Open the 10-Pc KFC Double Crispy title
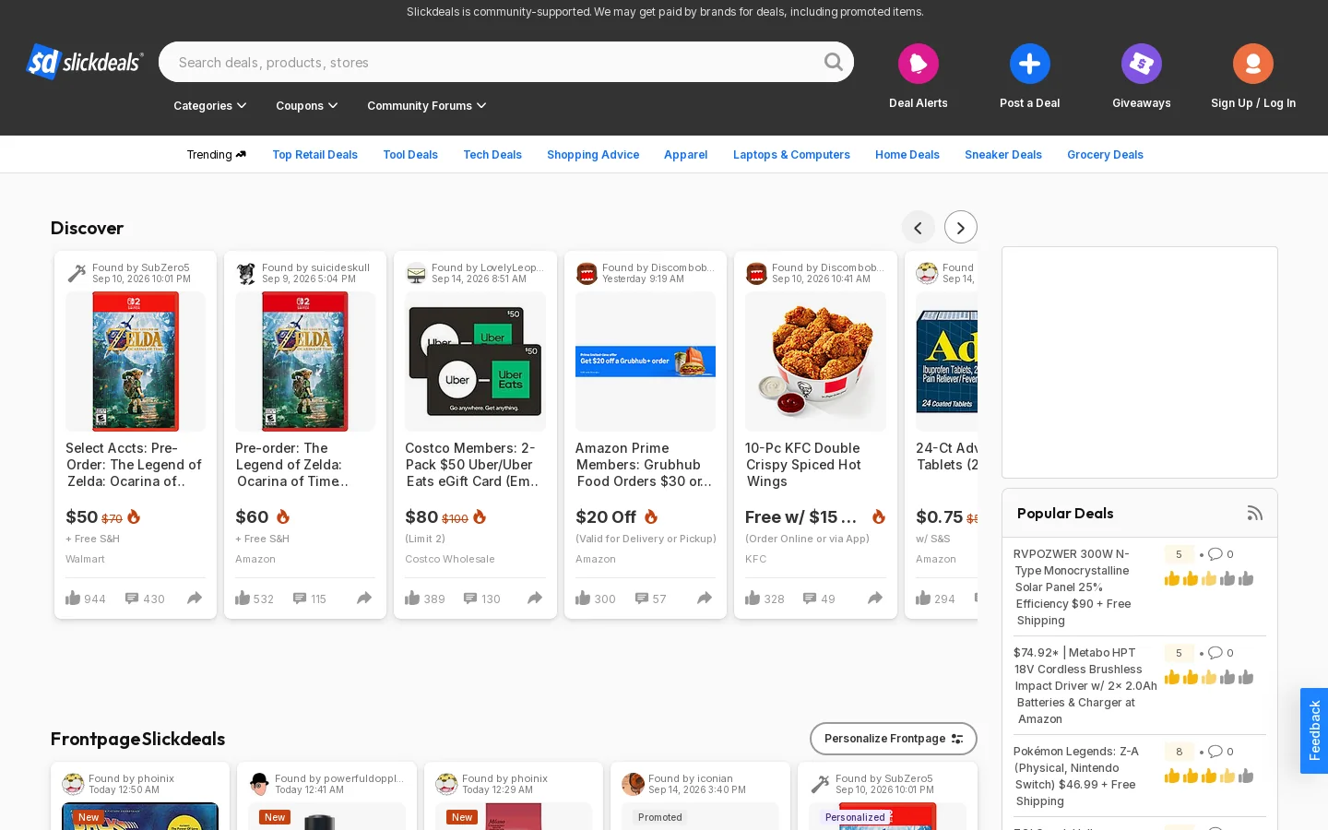 tap(803, 465)
